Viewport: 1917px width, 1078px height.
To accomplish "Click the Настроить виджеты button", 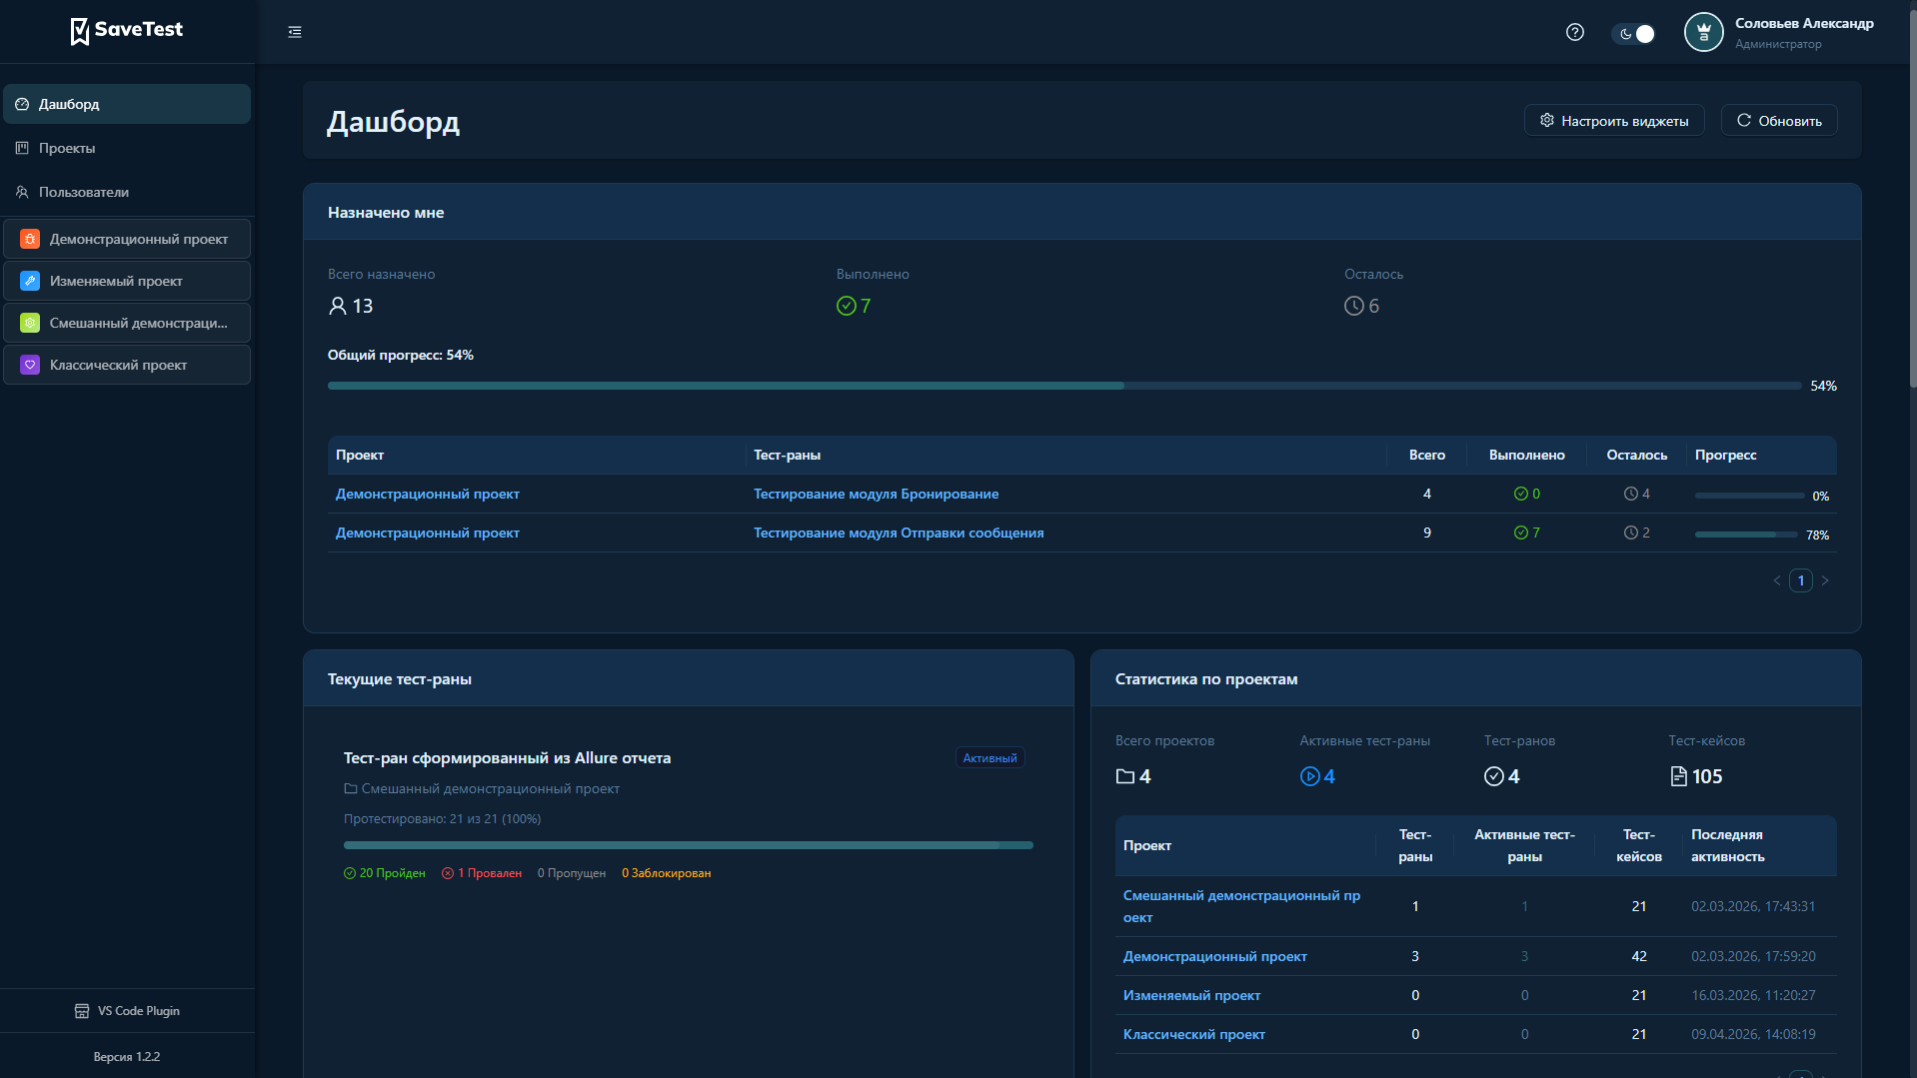I will (1613, 120).
